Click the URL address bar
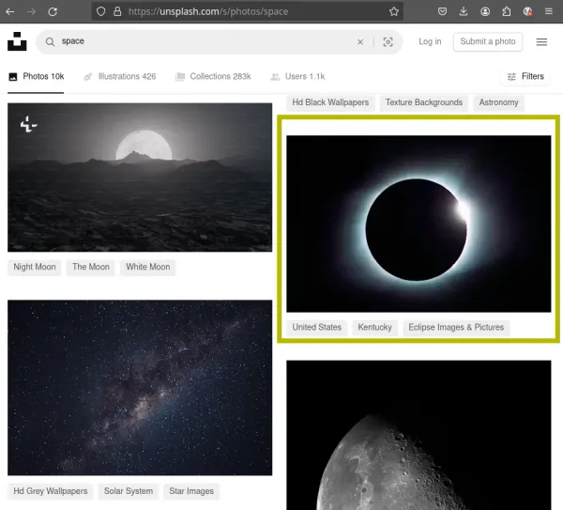 [248, 11]
